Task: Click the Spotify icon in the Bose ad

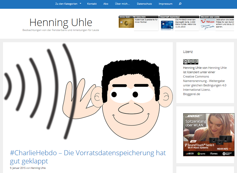Action: [201, 154]
